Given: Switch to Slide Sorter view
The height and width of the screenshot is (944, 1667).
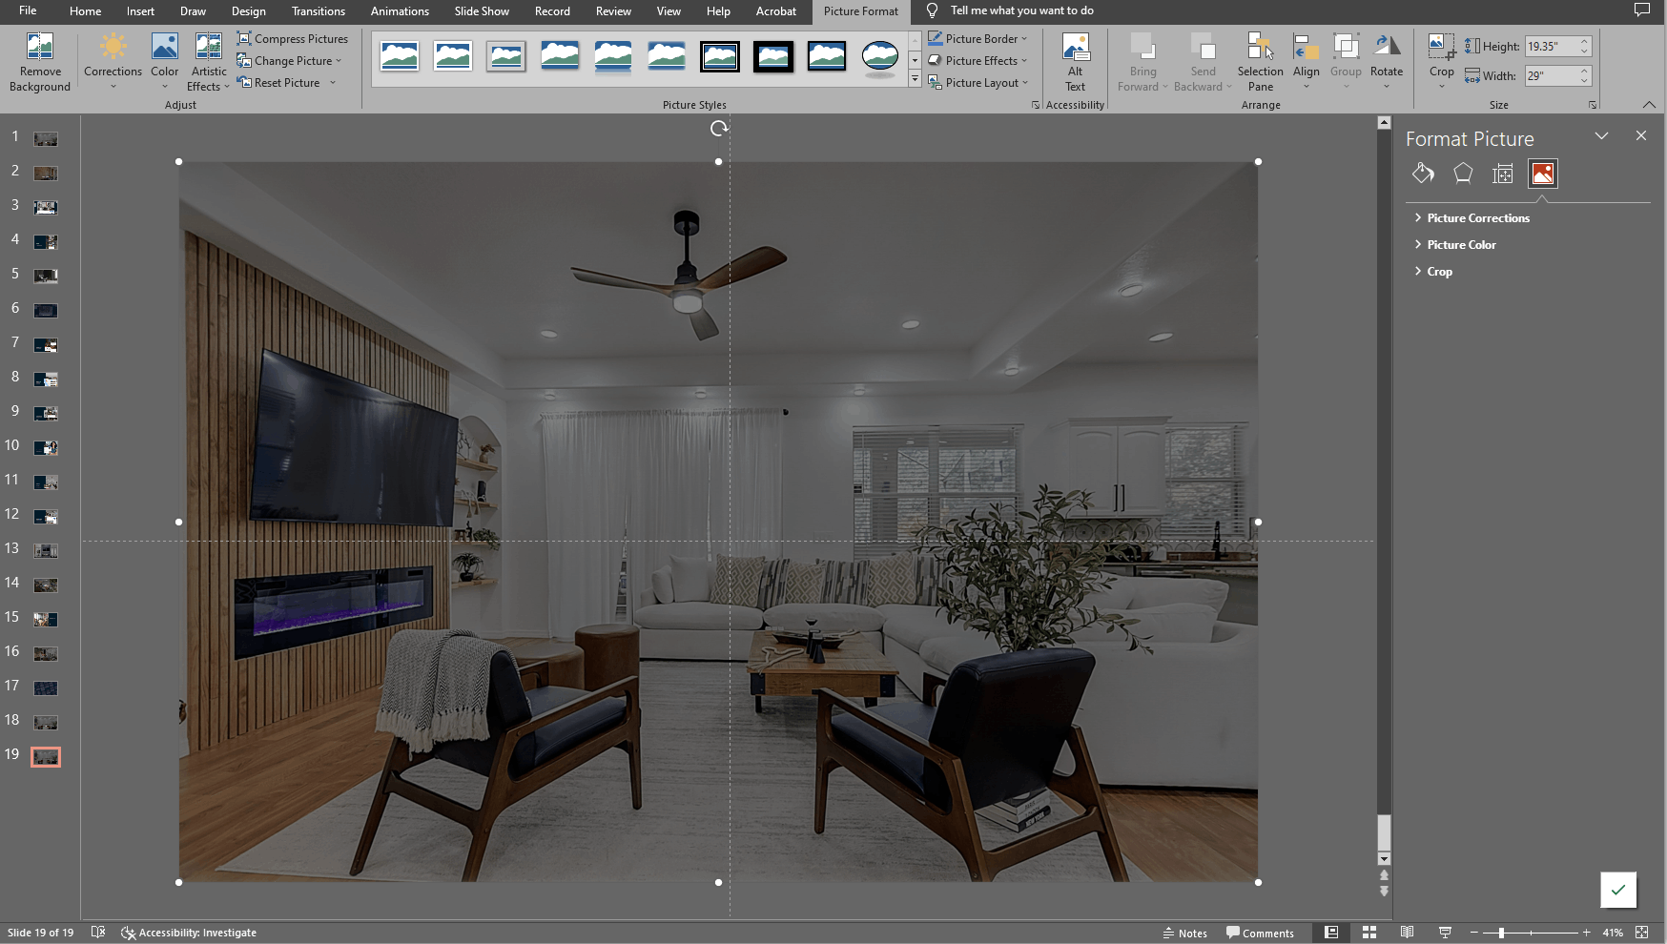Looking at the screenshot, I should click(1369, 933).
